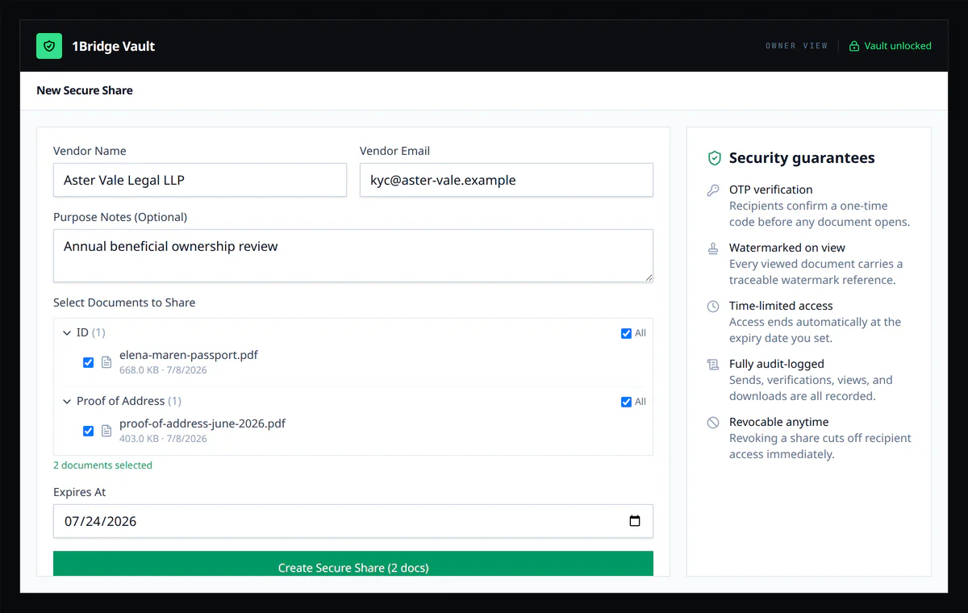
Task: Click the Time-limited access heading text
Action: tap(781, 306)
